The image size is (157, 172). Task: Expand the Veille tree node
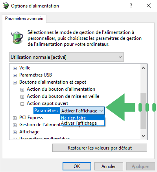[15, 68]
